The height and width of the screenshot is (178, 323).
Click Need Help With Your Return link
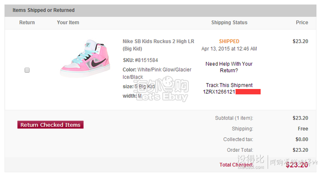229,67
